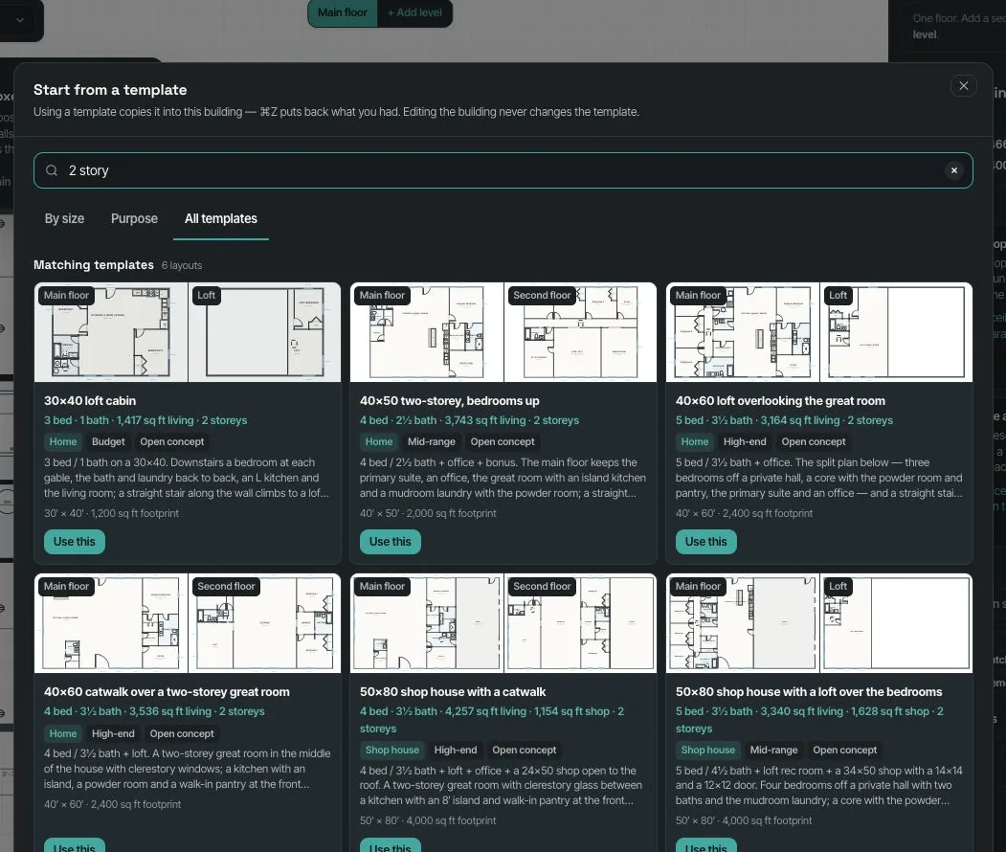This screenshot has width=1006, height=852.
Task: Open the Purpose tab
Action: pos(134,219)
